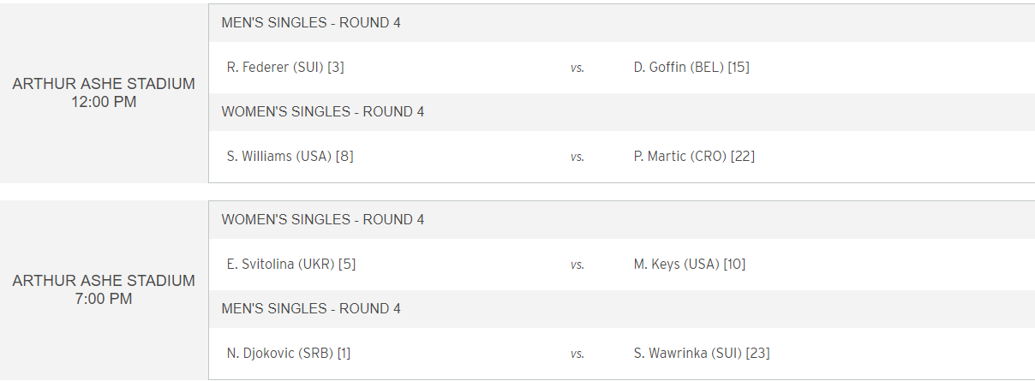The height and width of the screenshot is (381, 1035).
Task: Click the 7:00 PM start time text
Action: pyautogui.click(x=104, y=300)
